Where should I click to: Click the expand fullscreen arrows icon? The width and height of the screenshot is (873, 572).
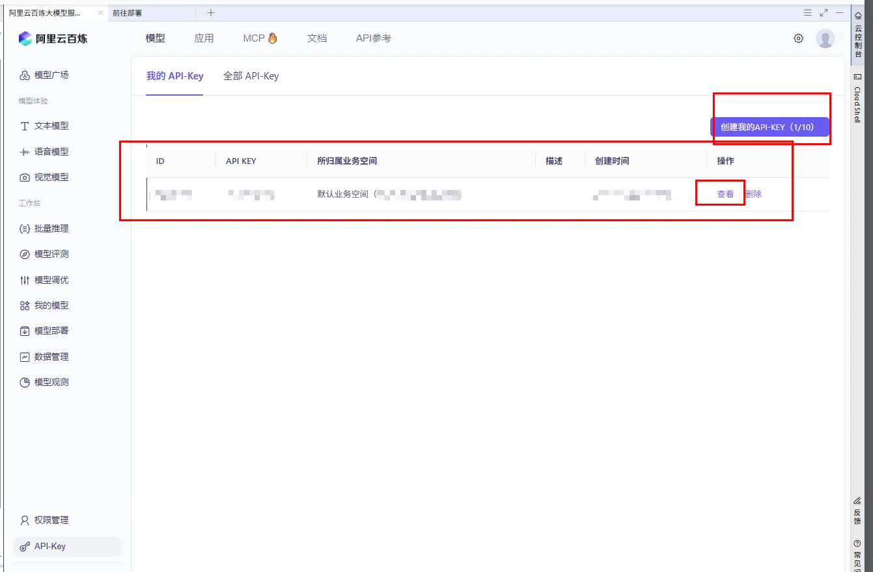[x=824, y=12]
